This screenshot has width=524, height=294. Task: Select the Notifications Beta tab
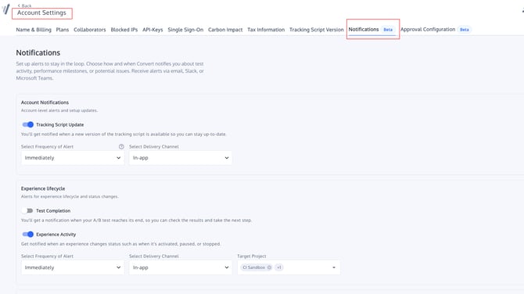tap(372, 30)
